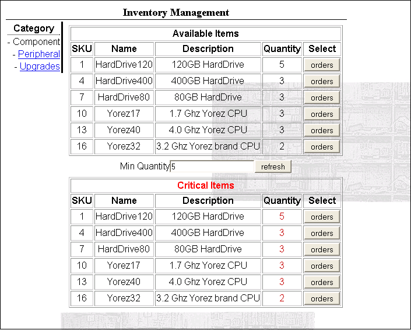411x330 pixels.
Task: Focus the Min Quantity input field
Action: [x=212, y=166]
